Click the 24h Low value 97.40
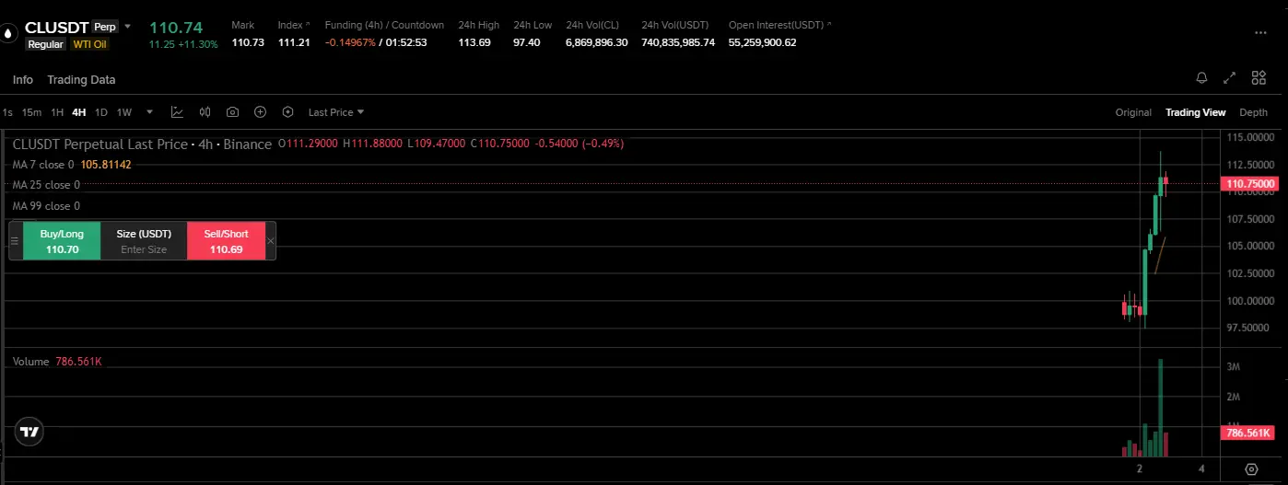 tap(527, 42)
